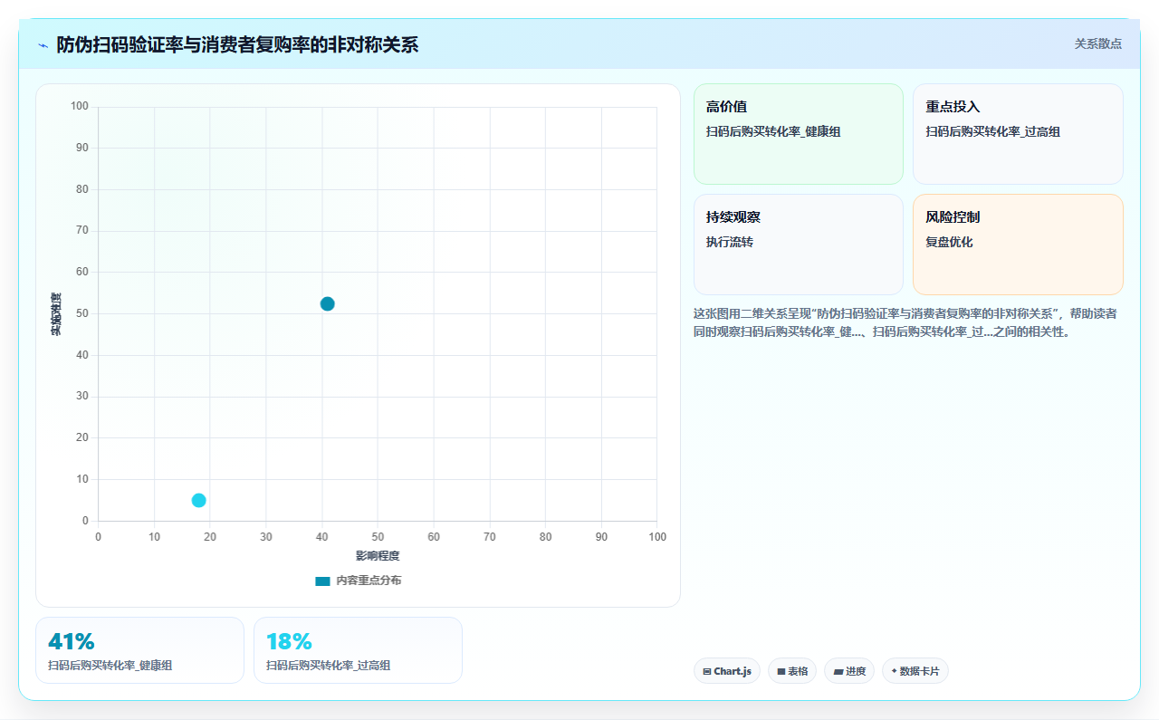Click the 18% stat card
This screenshot has height=720, width=1159.
(358, 650)
